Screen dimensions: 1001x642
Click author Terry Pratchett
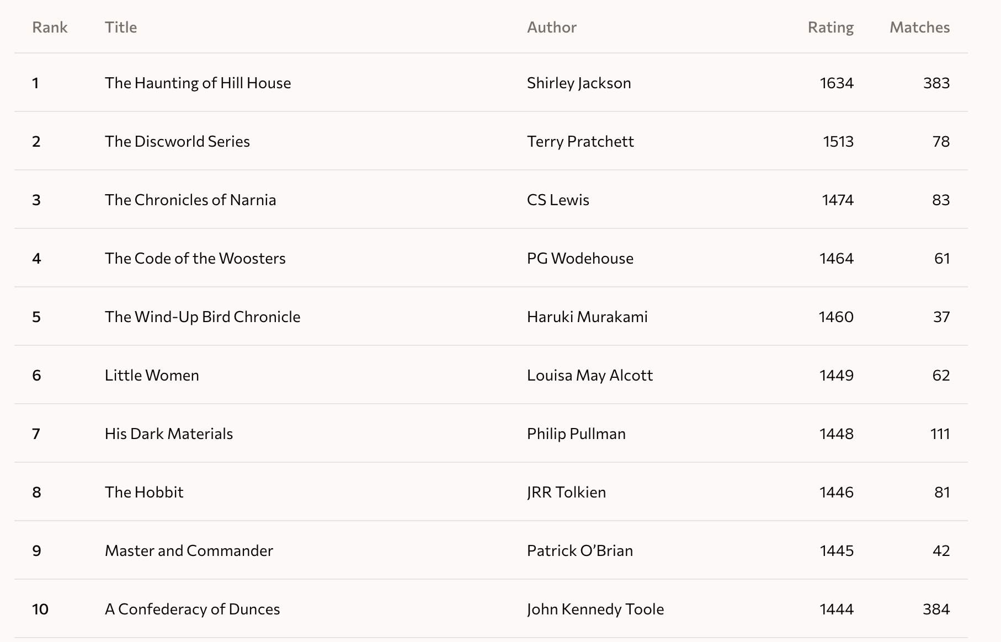click(x=581, y=141)
